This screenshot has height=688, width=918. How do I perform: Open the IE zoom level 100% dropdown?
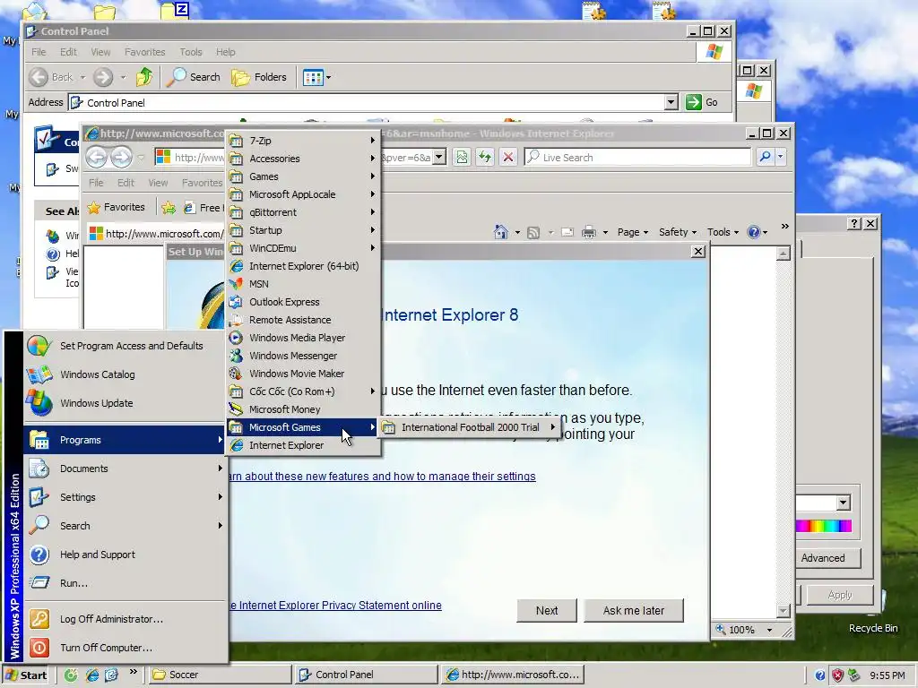769,630
